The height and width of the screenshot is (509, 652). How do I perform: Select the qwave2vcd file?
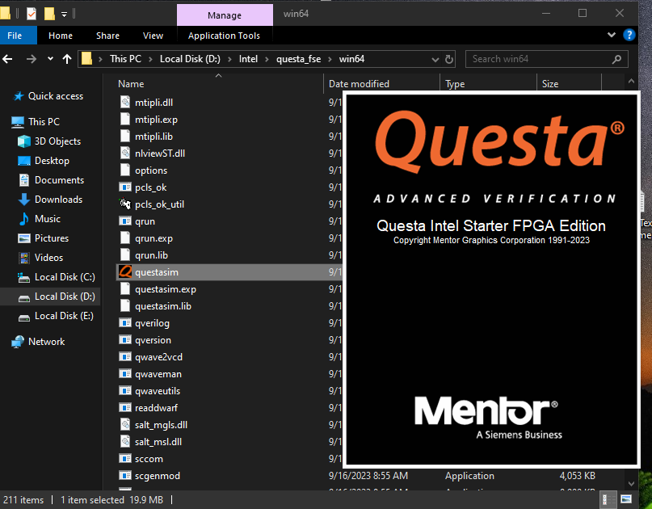pos(158,357)
